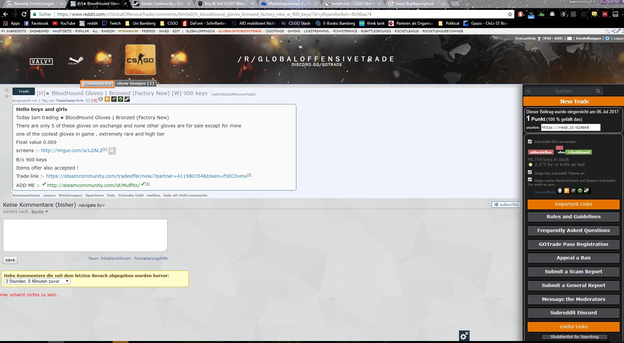Switch to the Kommentare tab
624x343 pixels.
pos(97,84)
